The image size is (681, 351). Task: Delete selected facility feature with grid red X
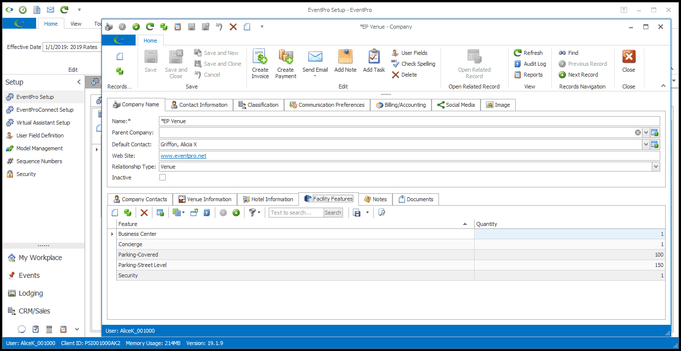tap(144, 213)
